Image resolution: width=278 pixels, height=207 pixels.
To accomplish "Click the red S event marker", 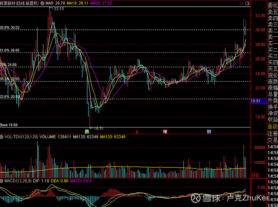I will (x=137, y=132).
